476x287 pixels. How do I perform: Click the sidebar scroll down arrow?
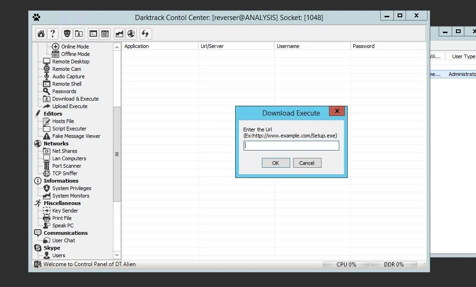(117, 255)
